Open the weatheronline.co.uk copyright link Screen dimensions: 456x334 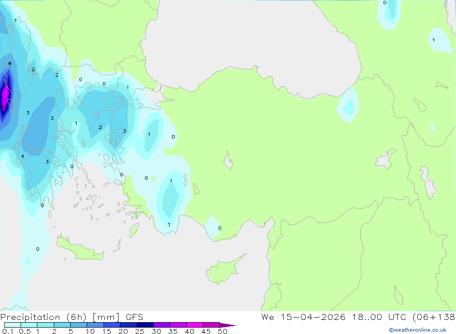click(x=417, y=330)
